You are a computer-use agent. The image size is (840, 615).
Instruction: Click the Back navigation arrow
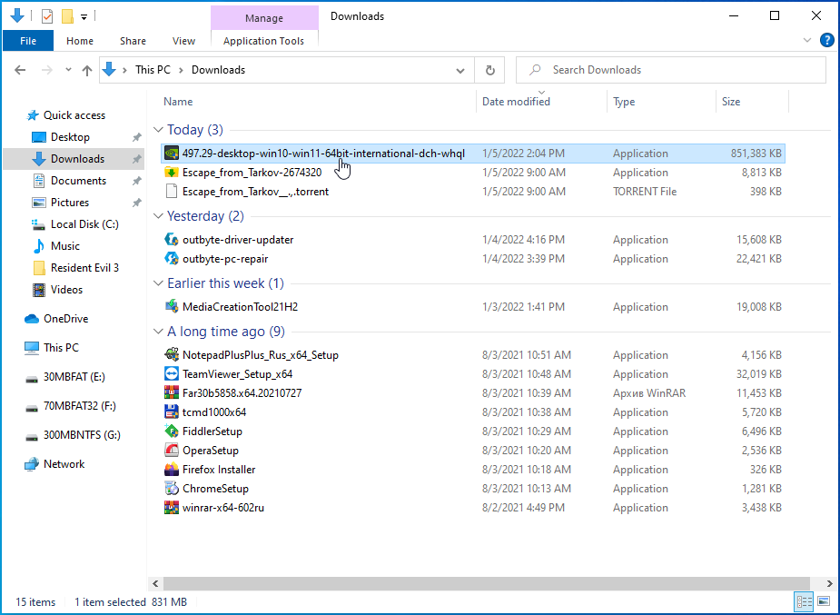click(x=20, y=70)
